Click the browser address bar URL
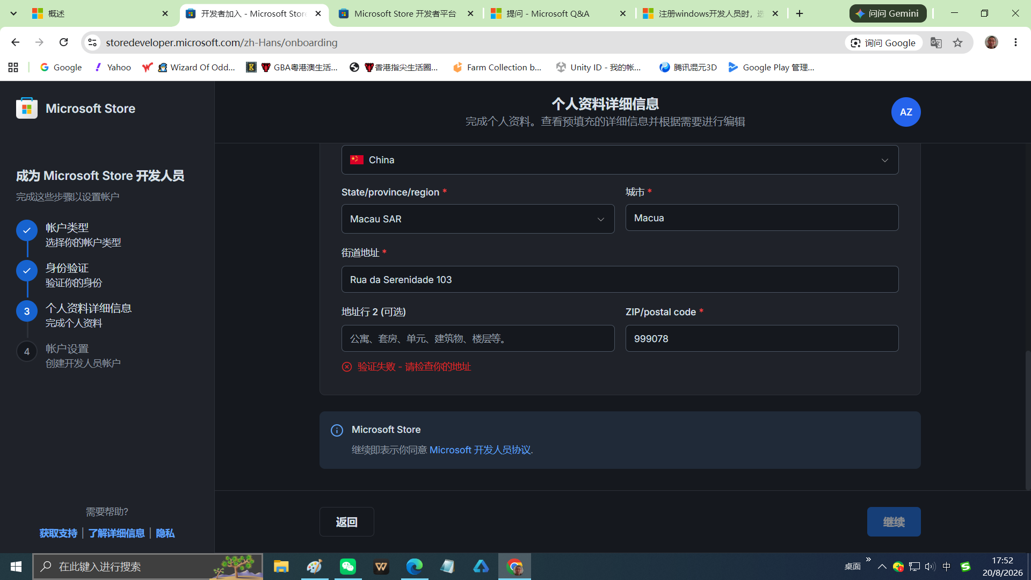 pyautogui.click(x=222, y=42)
